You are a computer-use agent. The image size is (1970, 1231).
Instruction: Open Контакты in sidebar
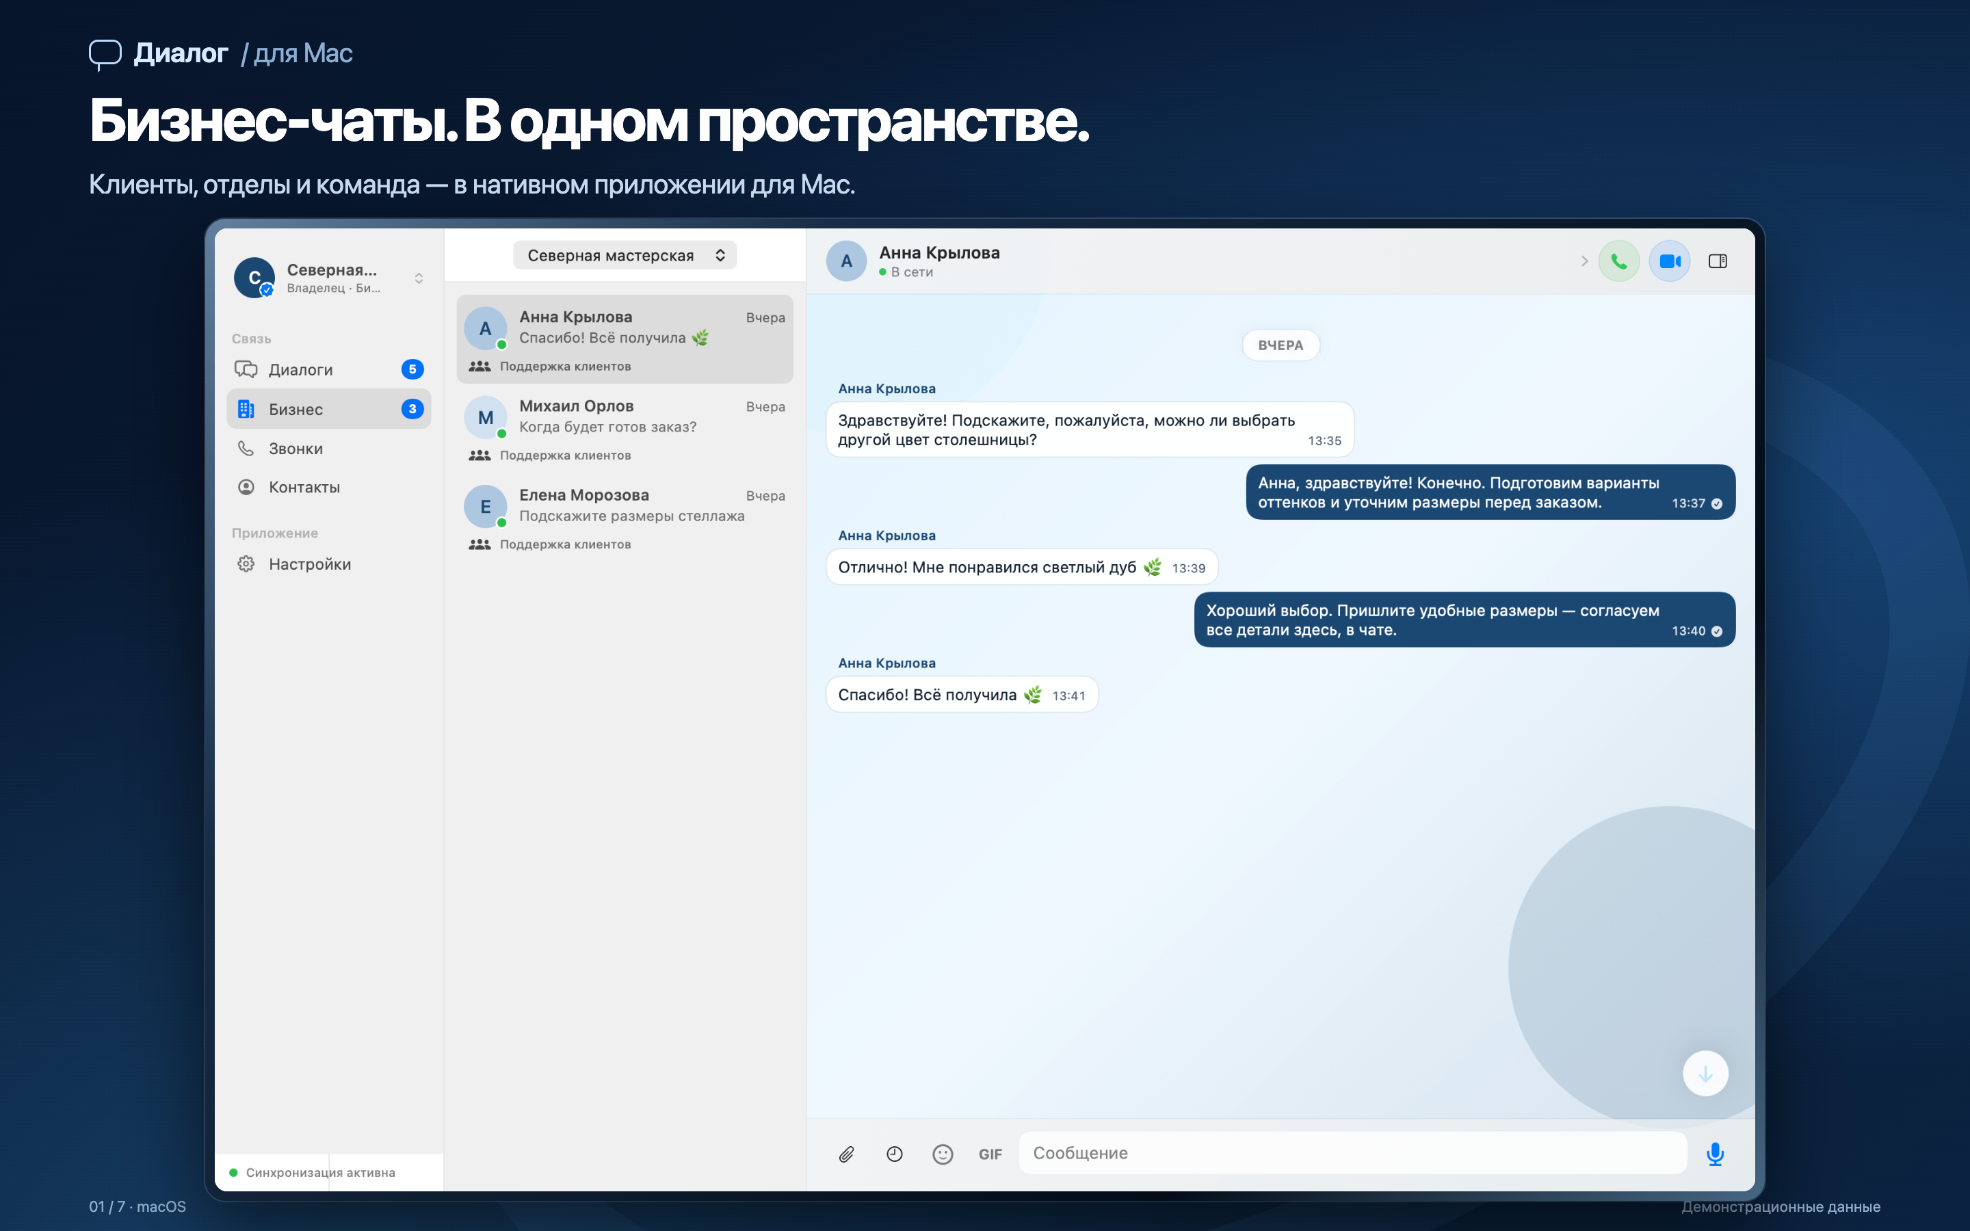click(x=329, y=487)
